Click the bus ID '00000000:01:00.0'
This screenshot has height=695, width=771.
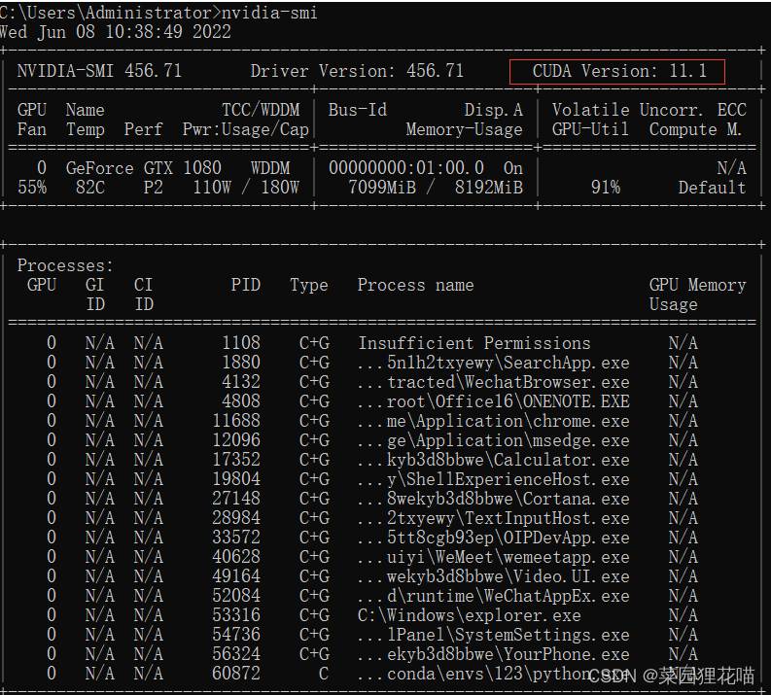(x=406, y=168)
